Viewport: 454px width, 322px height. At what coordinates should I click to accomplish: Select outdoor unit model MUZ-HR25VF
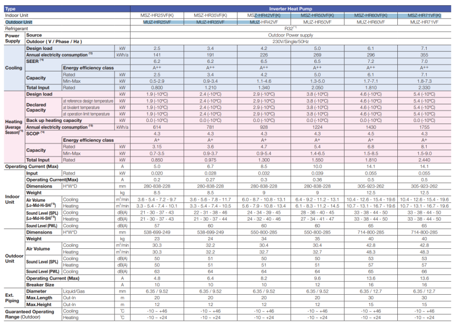[157, 22]
